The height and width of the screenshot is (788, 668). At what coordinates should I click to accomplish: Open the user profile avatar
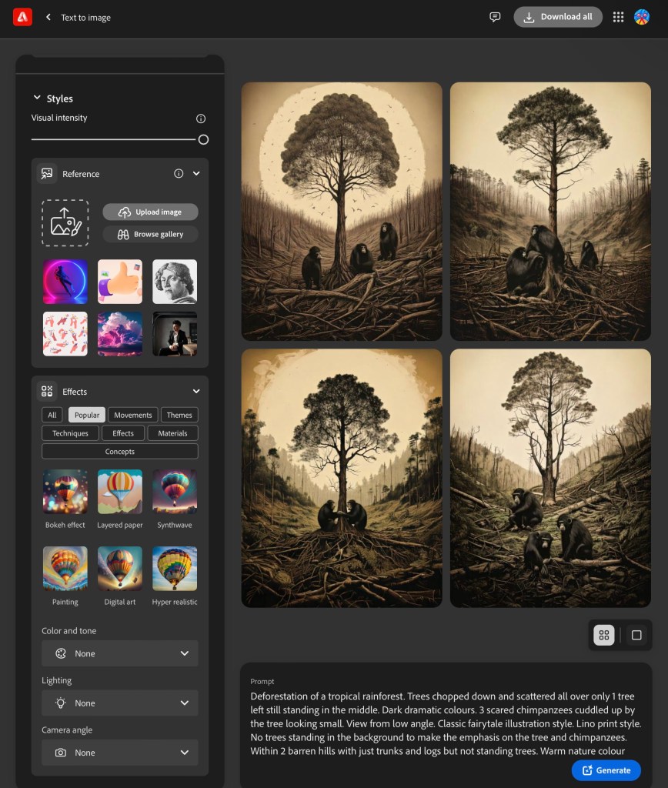[642, 17]
